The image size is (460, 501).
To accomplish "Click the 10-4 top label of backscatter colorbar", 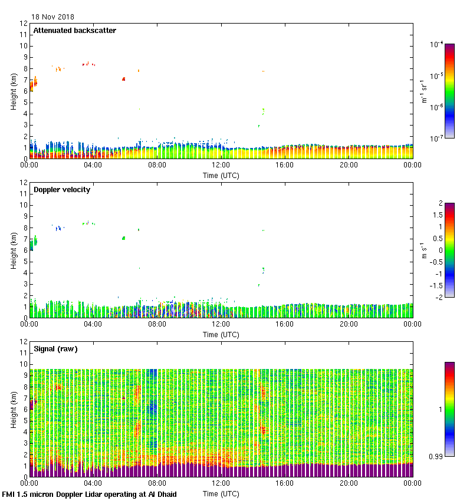I will point(436,45).
